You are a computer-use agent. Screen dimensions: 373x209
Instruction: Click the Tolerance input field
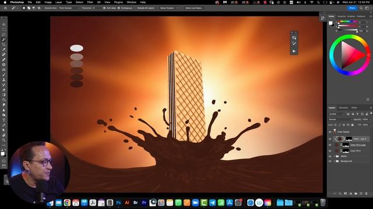coord(96,8)
